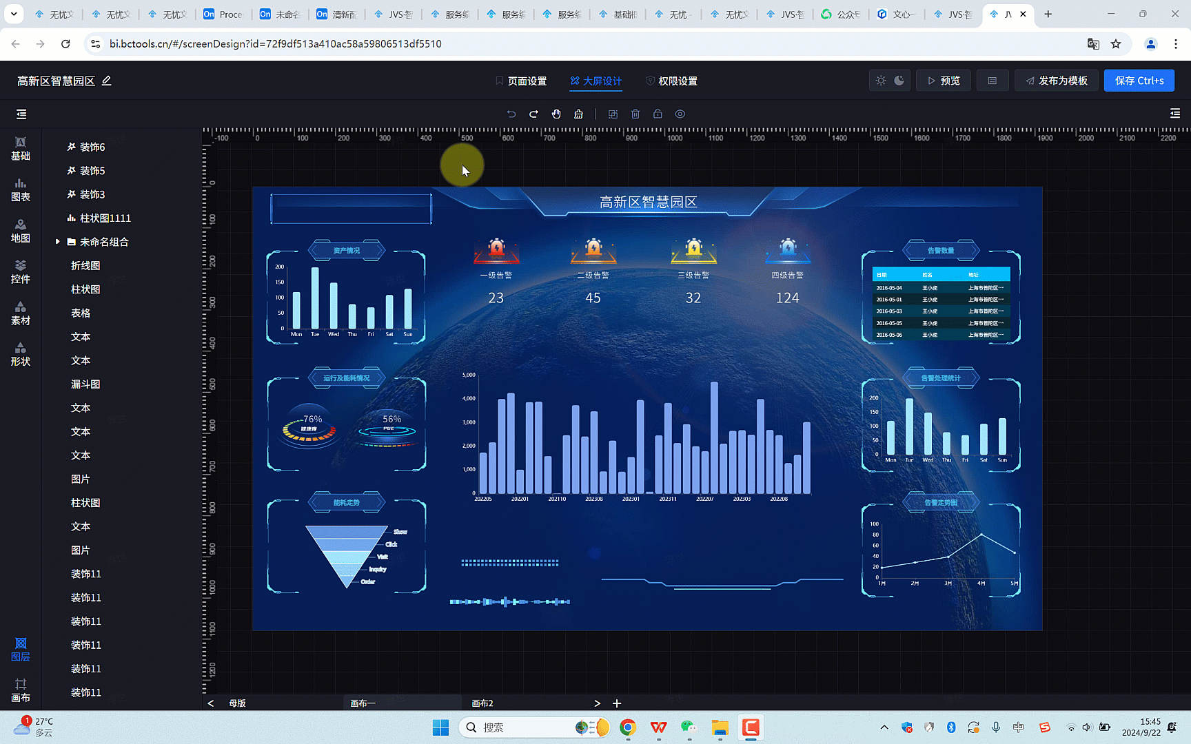Open the 图表 chart category
Image resolution: width=1191 pixels, height=744 pixels.
click(x=21, y=190)
